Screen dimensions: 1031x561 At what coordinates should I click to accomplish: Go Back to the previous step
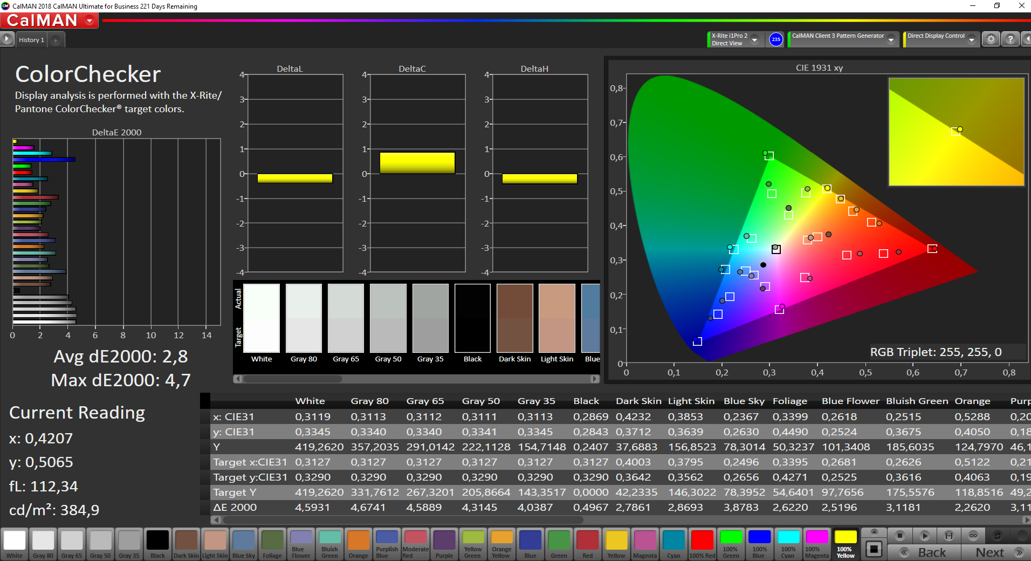click(x=924, y=552)
